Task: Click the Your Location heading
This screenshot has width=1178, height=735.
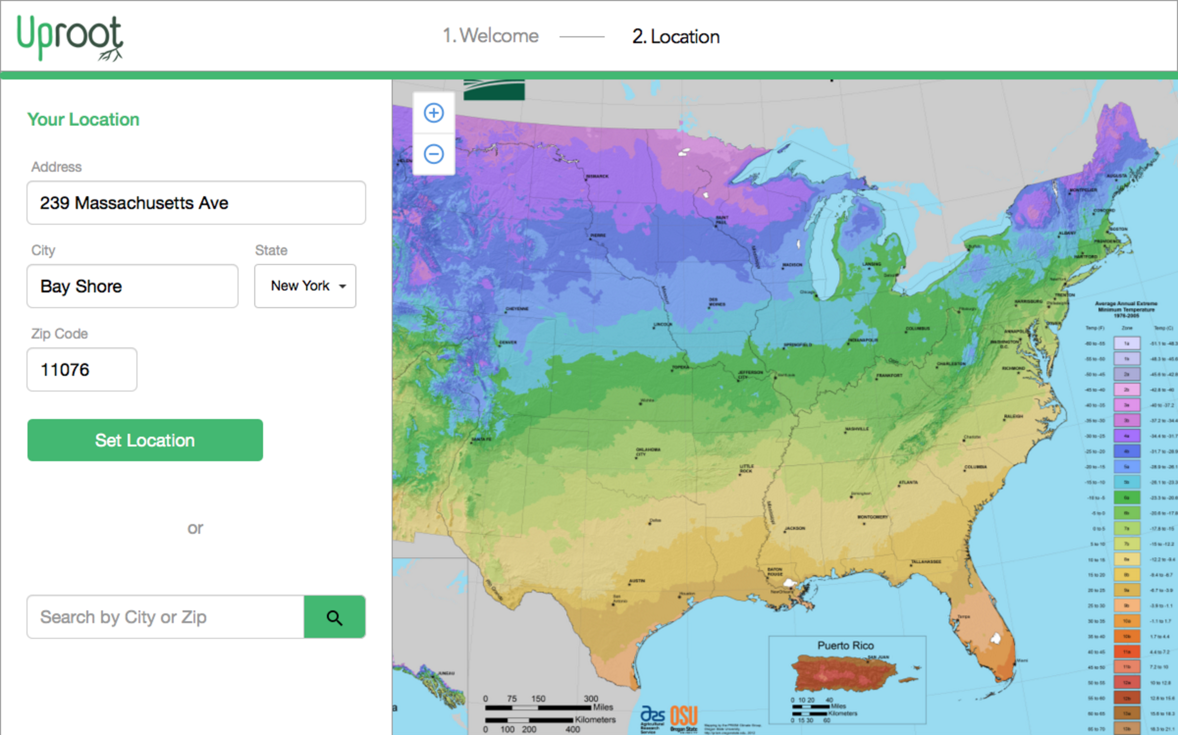Action: [x=82, y=119]
